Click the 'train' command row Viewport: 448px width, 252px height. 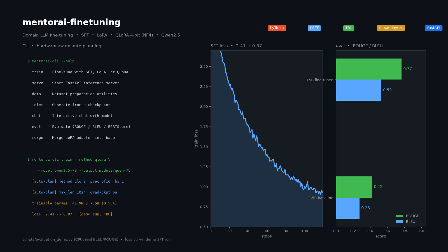pos(80,72)
